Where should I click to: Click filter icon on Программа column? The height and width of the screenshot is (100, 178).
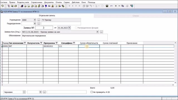pyautogui.click(x=56, y=43)
